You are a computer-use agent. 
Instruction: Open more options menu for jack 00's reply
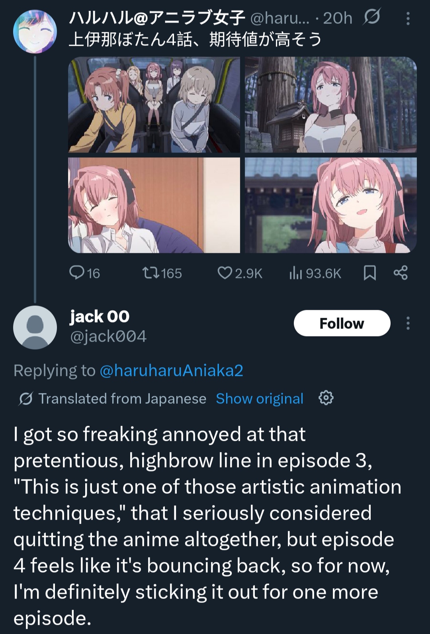[x=408, y=323]
